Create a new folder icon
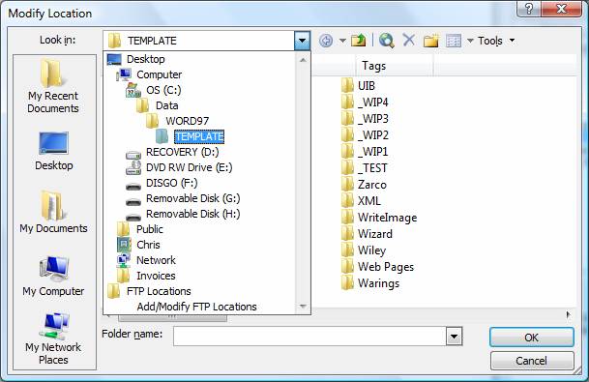The height and width of the screenshot is (382, 589). [430, 41]
